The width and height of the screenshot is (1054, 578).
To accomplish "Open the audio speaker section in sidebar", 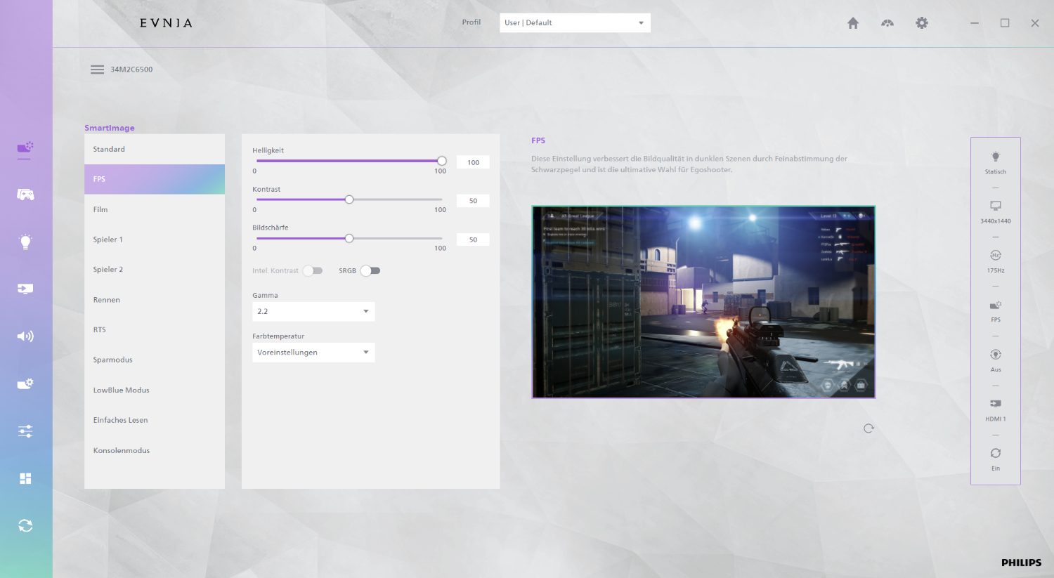I will 25,336.
